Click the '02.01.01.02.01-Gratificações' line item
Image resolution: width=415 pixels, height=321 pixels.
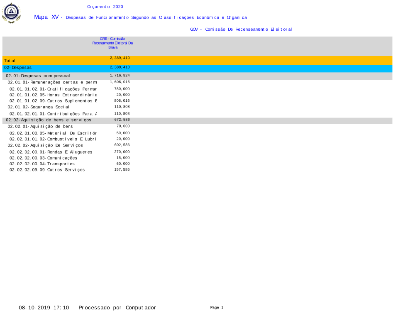pyautogui.click(x=53, y=89)
